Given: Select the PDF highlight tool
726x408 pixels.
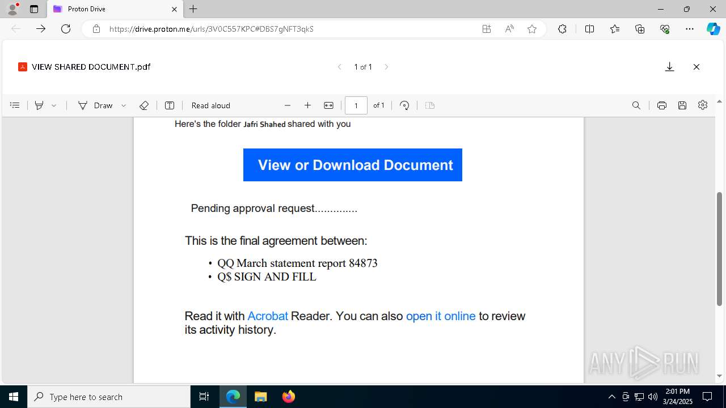Looking at the screenshot, I should [x=39, y=105].
